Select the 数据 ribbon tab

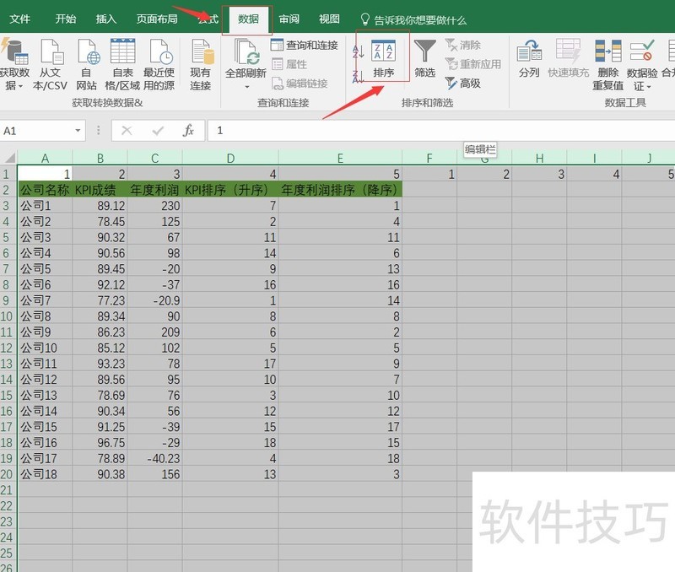click(248, 19)
